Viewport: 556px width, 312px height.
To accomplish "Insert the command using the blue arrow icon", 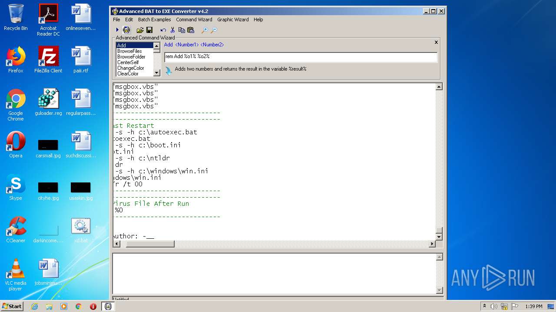I will [169, 70].
